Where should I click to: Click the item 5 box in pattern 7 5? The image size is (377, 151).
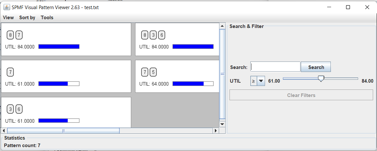tap(153, 72)
